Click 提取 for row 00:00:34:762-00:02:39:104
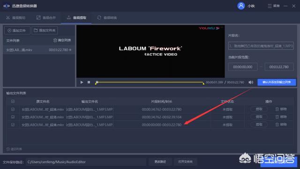Image resolution: width=300 pixels, height=169 pixels. click(x=259, y=117)
